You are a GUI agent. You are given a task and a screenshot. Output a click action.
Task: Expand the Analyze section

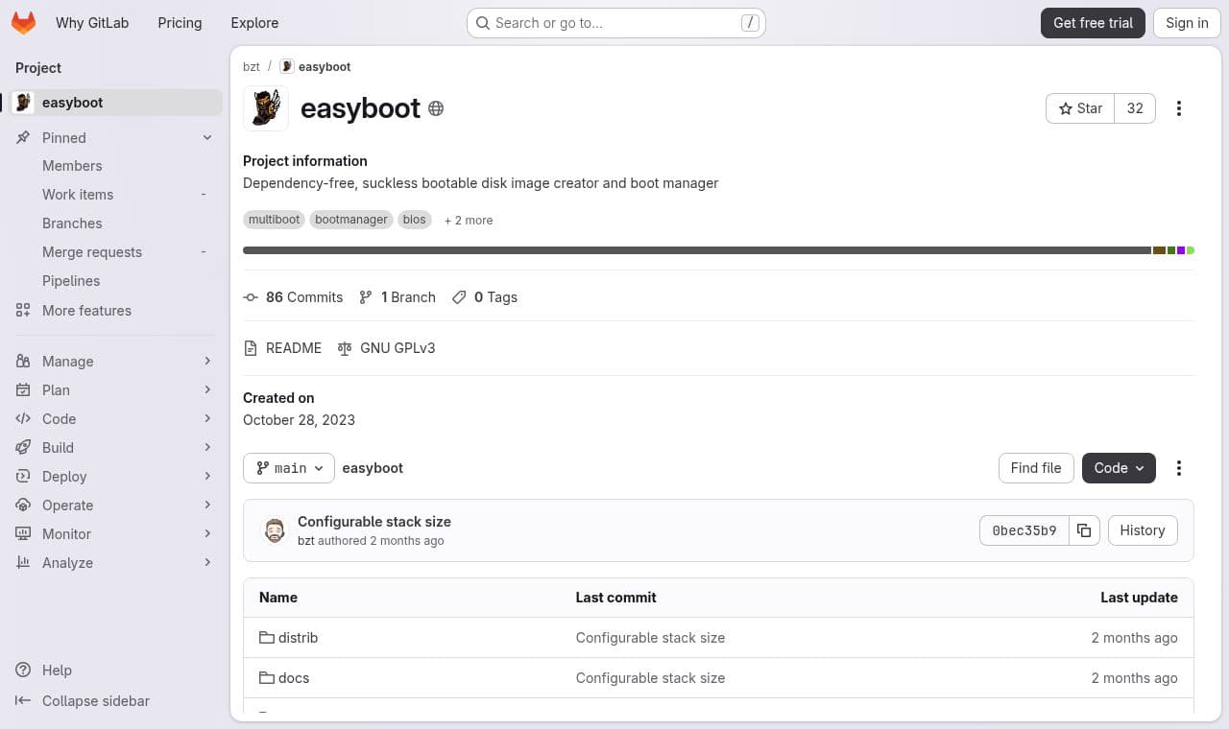coord(115,563)
